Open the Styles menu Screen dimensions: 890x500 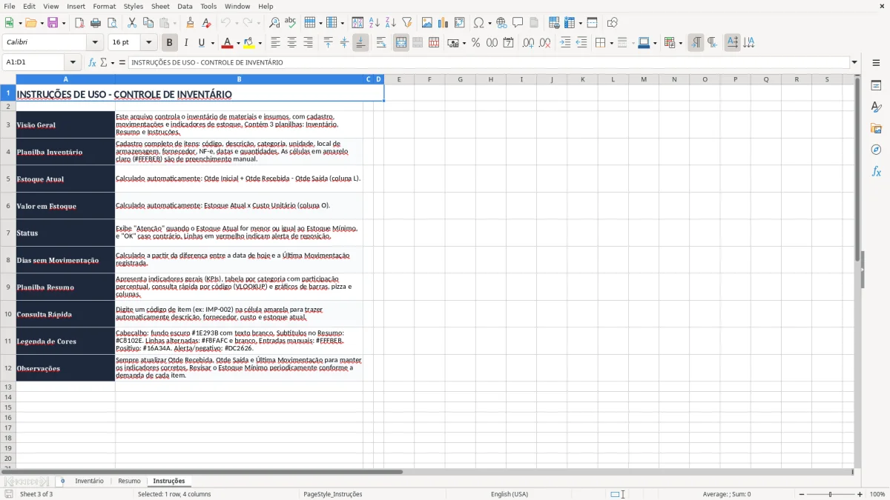[x=133, y=6]
